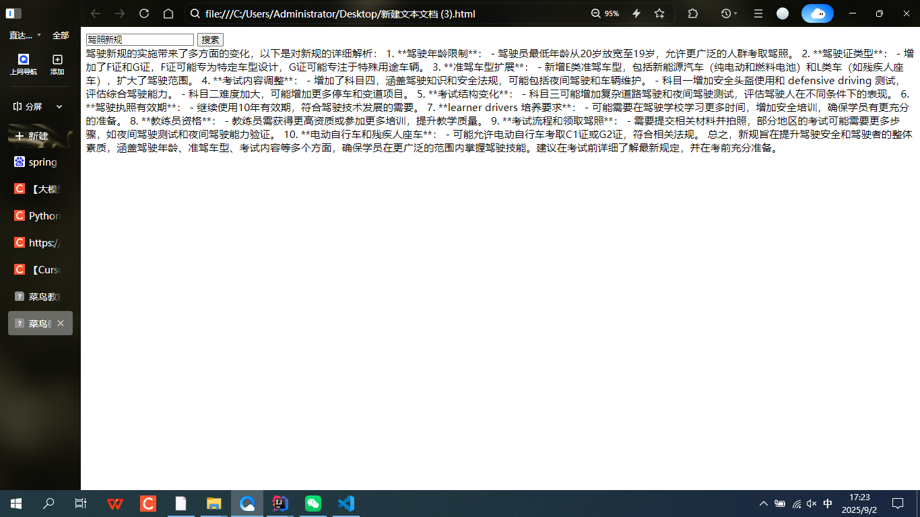Open the blank document app on taskbar

pyautogui.click(x=181, y=504)
